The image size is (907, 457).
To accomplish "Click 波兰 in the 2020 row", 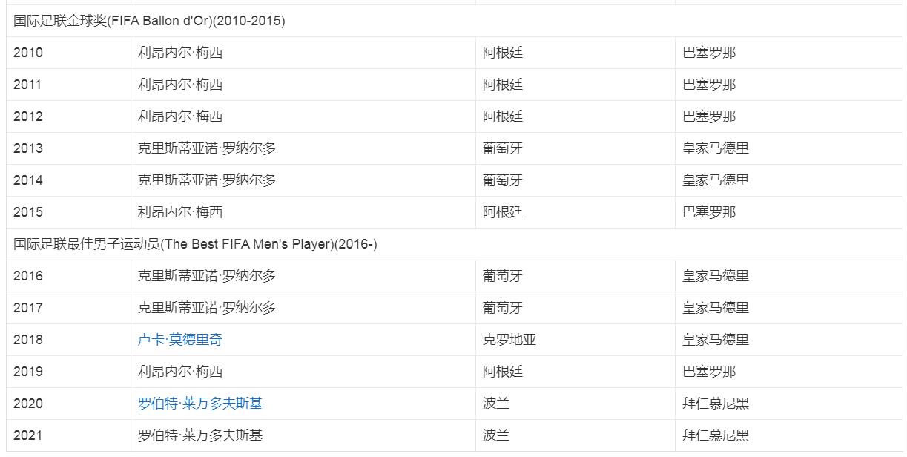I will (495, 404).
